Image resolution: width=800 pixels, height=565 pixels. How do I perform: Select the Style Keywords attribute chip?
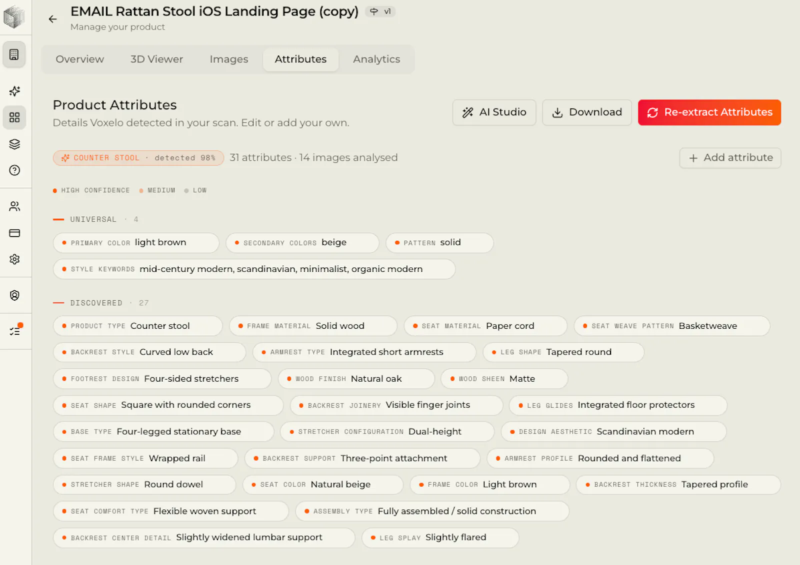254,269
